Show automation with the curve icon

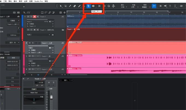click(28, 13)
